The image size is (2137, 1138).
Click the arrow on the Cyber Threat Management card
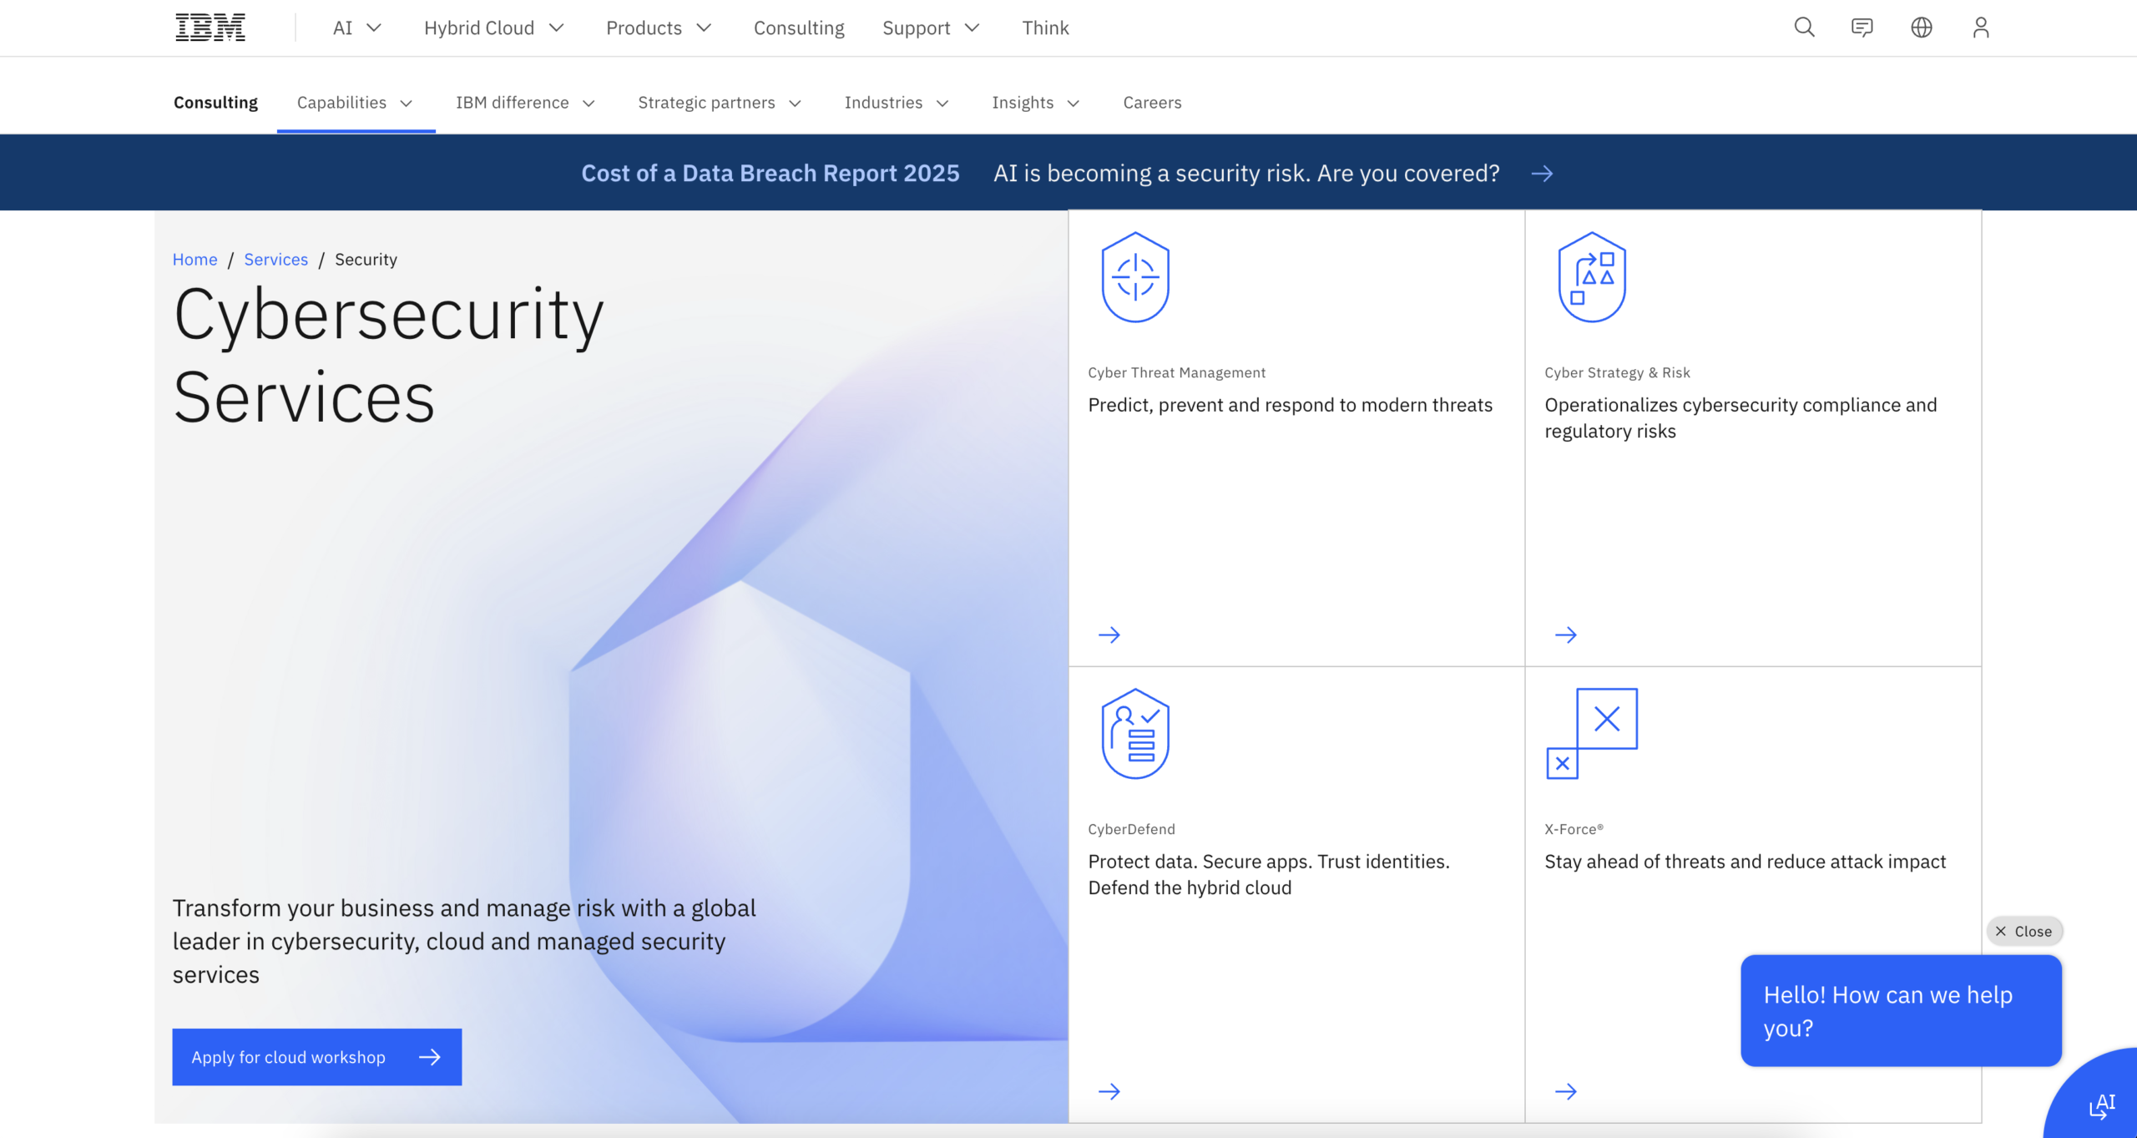point(1110,635)
